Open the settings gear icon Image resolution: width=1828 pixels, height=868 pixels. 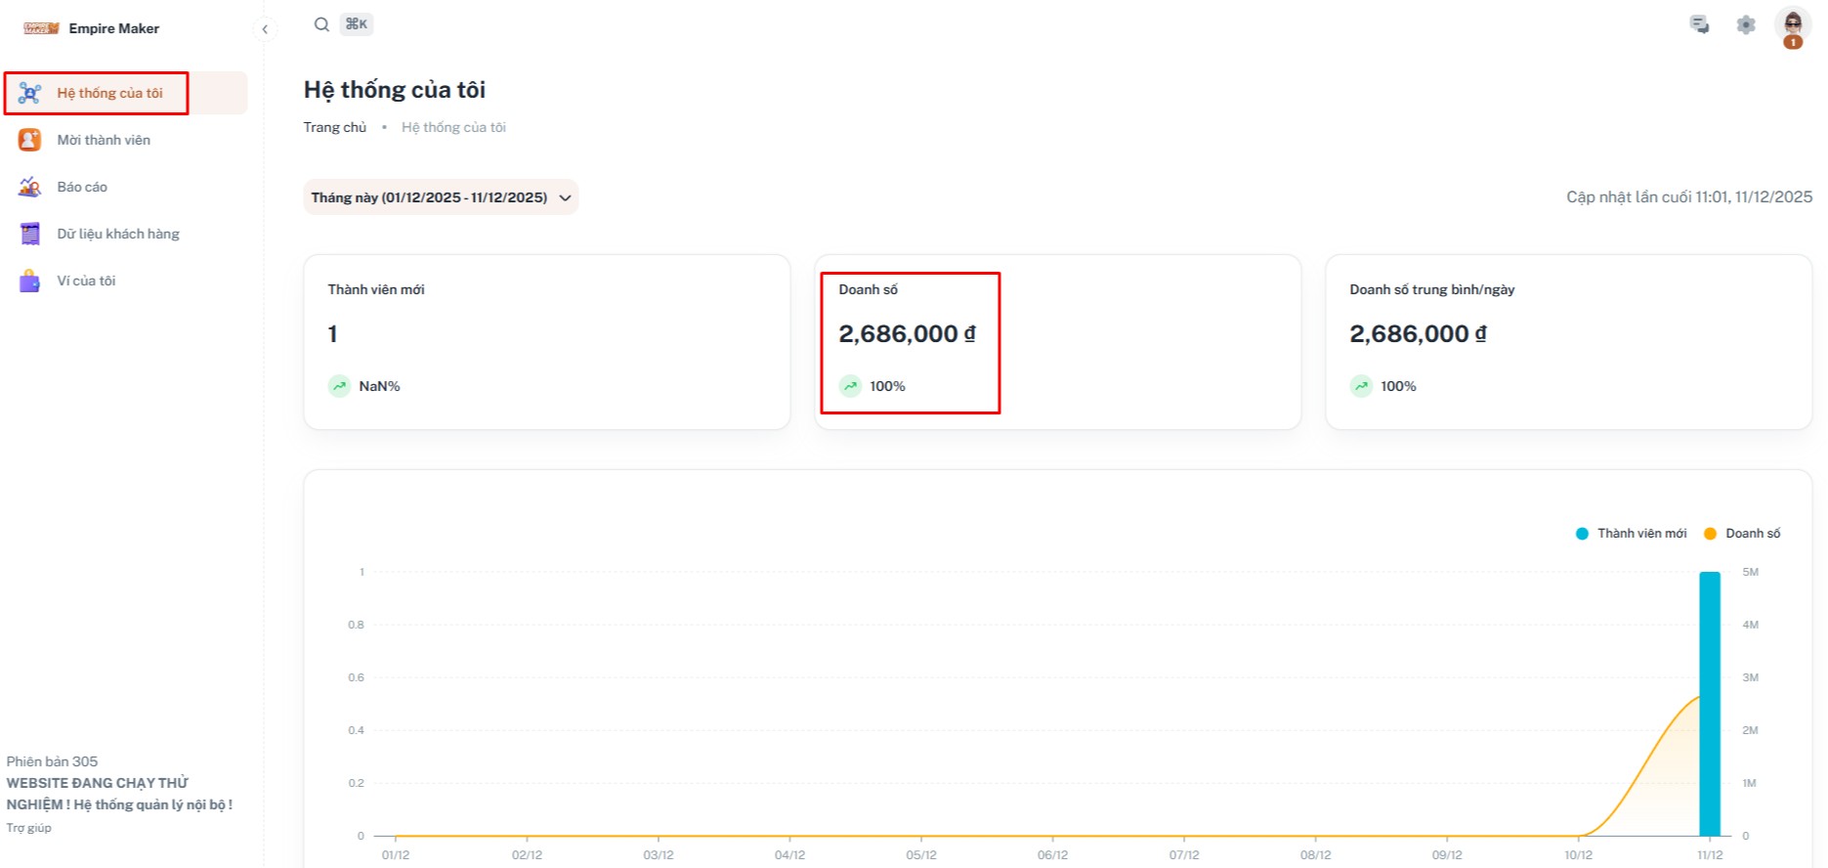click(x=1745, y=25)
